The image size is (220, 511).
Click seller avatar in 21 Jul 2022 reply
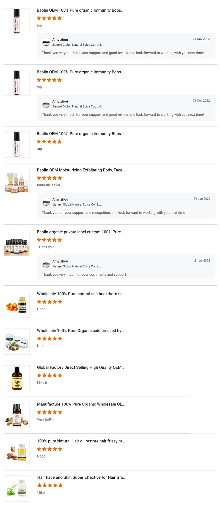46,265
